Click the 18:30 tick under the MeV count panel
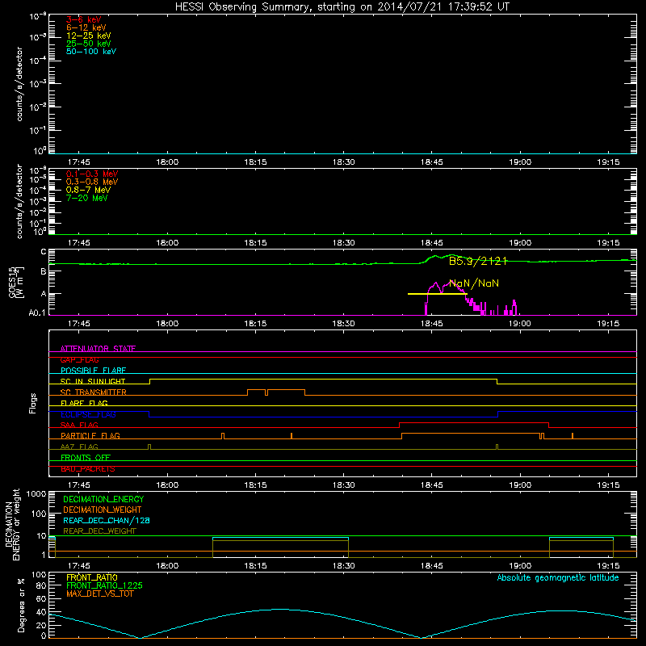Screen dimensions: 646x646 pyautogui.click(x=344, y=243)
